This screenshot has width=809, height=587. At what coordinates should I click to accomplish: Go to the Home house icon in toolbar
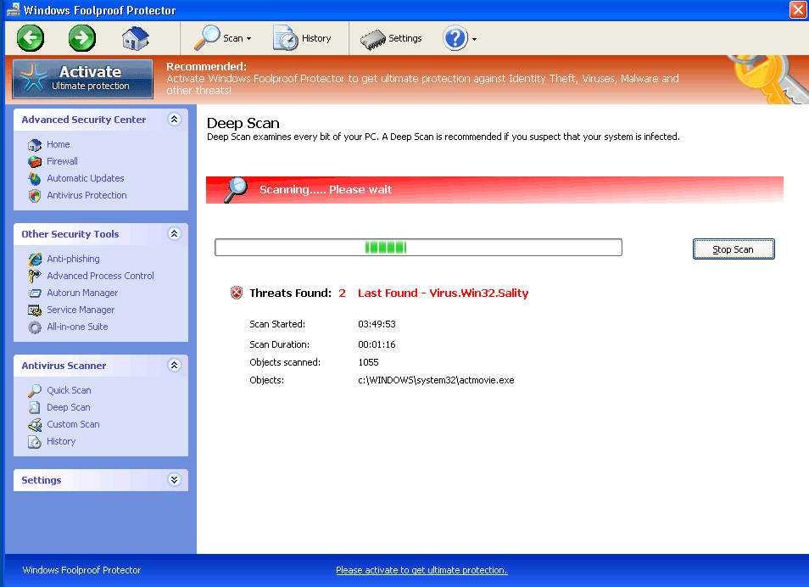point(135,38)
